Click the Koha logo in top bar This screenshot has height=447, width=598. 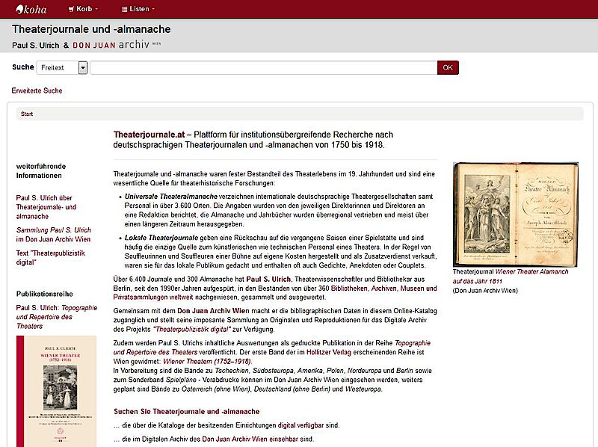click(x=30, y=10)
